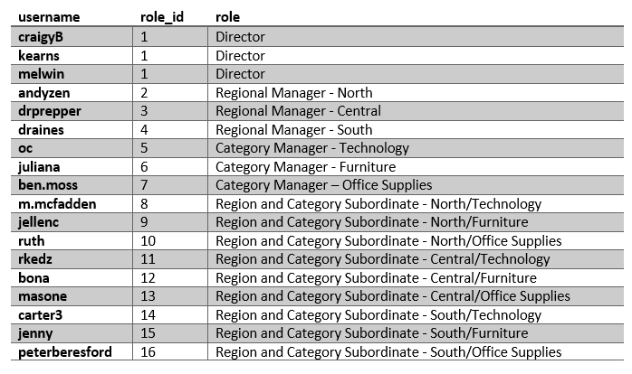The height and width of the screenshot is (374, 632).
Task: Click the username column header
Action: [49, 17]
